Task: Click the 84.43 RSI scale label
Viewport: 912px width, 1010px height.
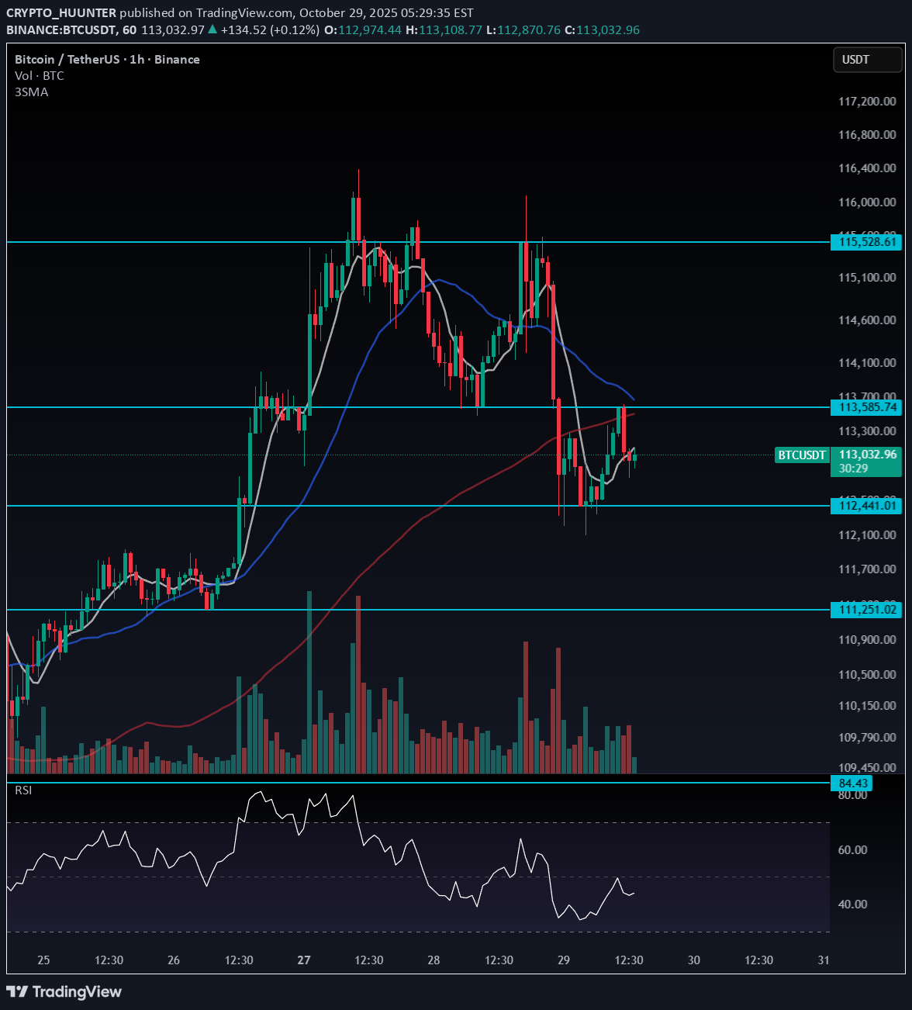Action: click(x=852, y=783)
